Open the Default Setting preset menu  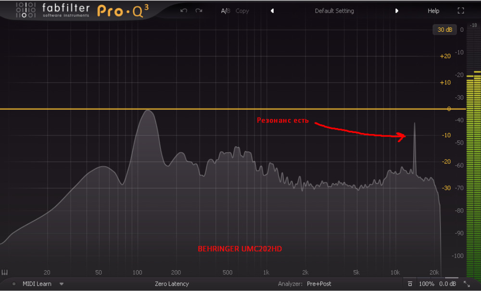334,11
